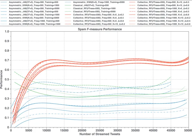The height and width of the screenshot is (136, 192).
Task: Pick x-axis tick label 20000
Action: coord(82,130)
